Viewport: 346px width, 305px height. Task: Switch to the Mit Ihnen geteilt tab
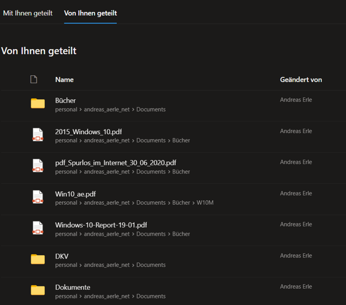click(x=28, y=13)
